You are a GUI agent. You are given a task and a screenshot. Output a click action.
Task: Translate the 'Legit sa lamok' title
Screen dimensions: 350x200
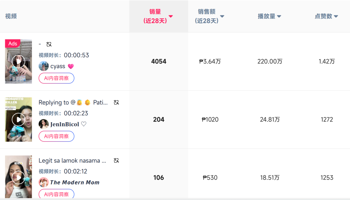116,161
